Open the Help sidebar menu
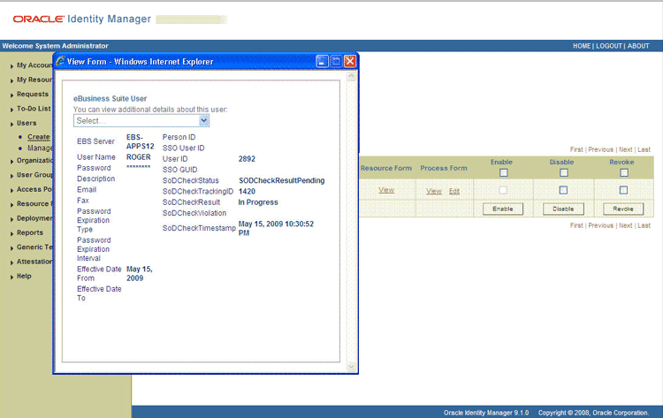 point(24,276)
